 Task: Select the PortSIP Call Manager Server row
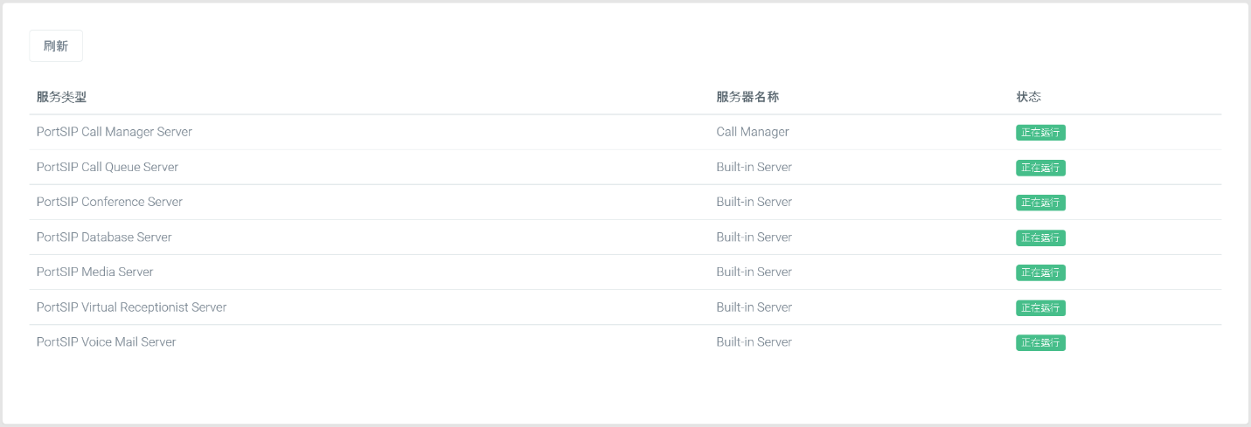625,132
